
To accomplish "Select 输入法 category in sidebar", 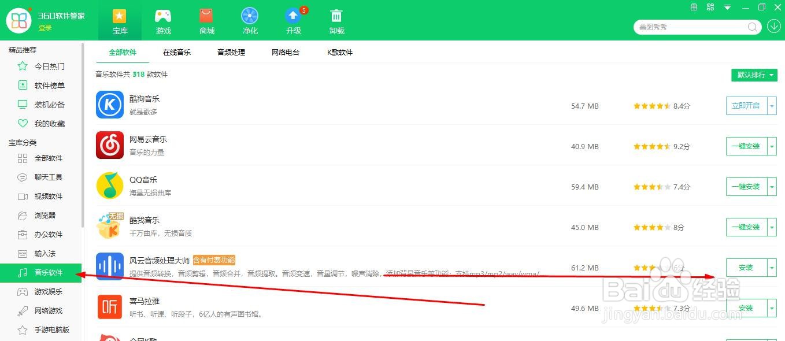I will pyautogui.click(x=41, y=254).
